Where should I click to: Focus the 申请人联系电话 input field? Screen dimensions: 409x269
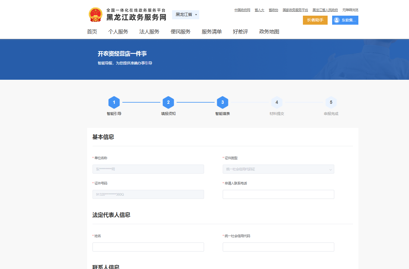coord(278,194)
